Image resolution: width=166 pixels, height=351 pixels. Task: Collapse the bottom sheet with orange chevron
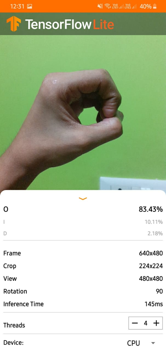click(83, 199)
